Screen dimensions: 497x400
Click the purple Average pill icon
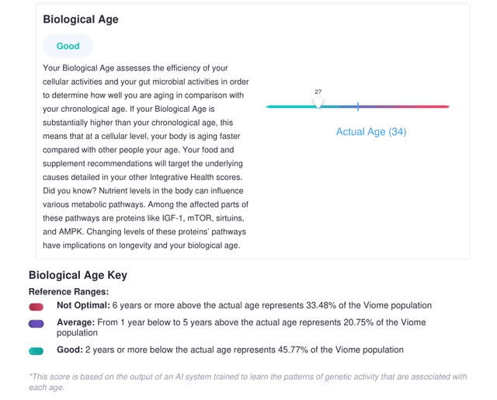pyautogui.click(x=36, y=323)
